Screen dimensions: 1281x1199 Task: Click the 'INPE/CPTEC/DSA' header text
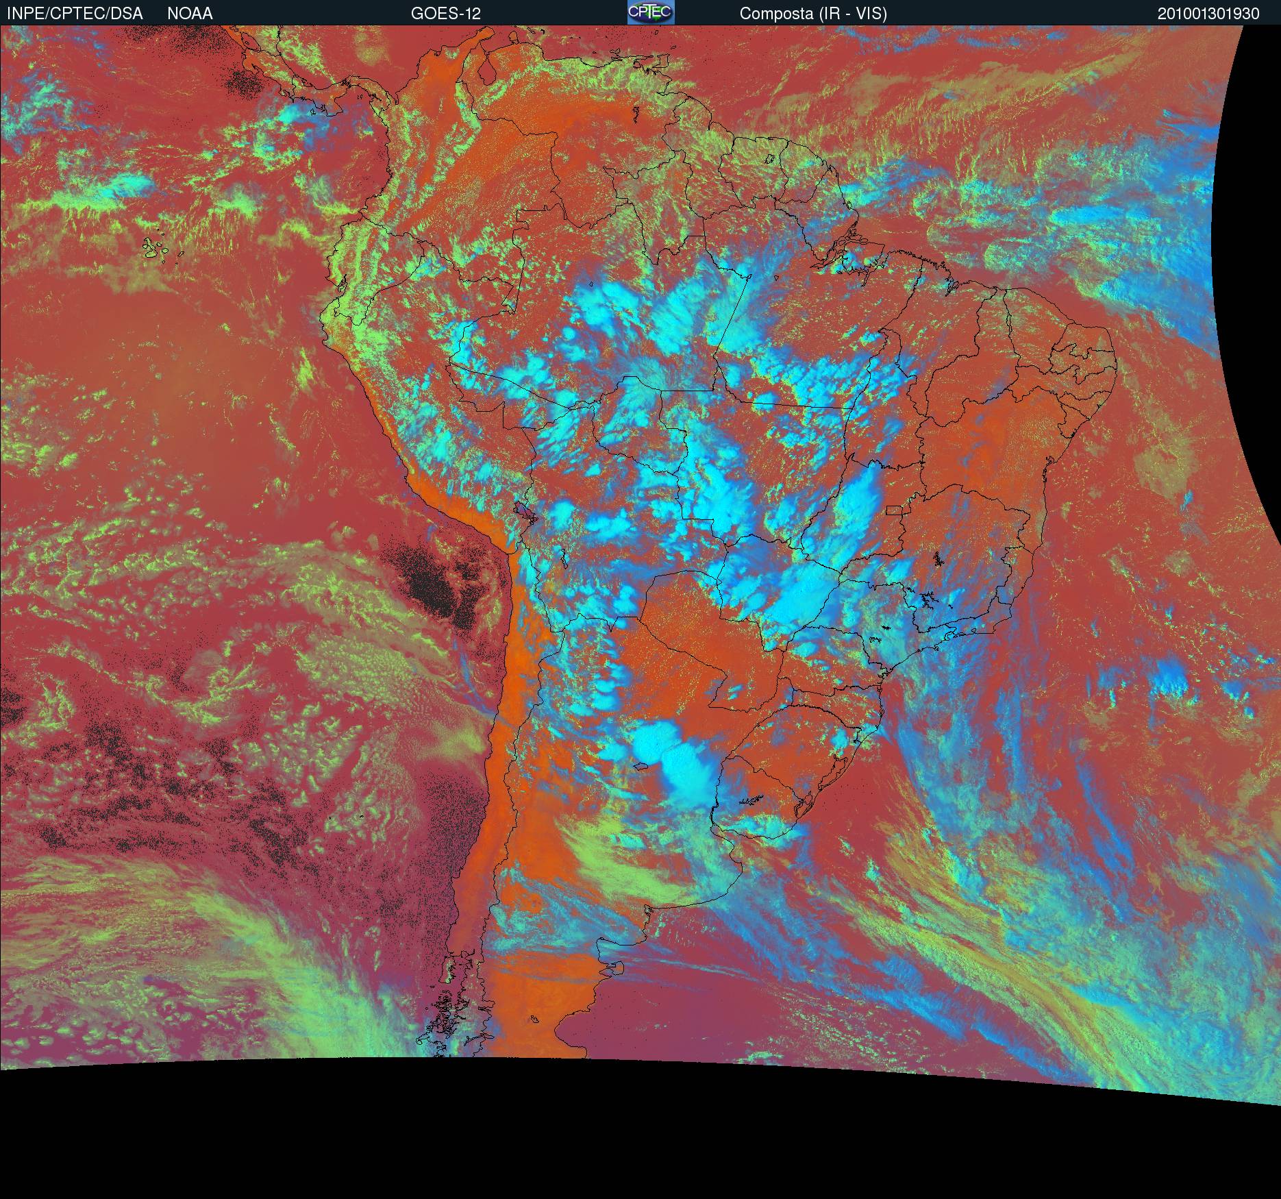(75, 14)
